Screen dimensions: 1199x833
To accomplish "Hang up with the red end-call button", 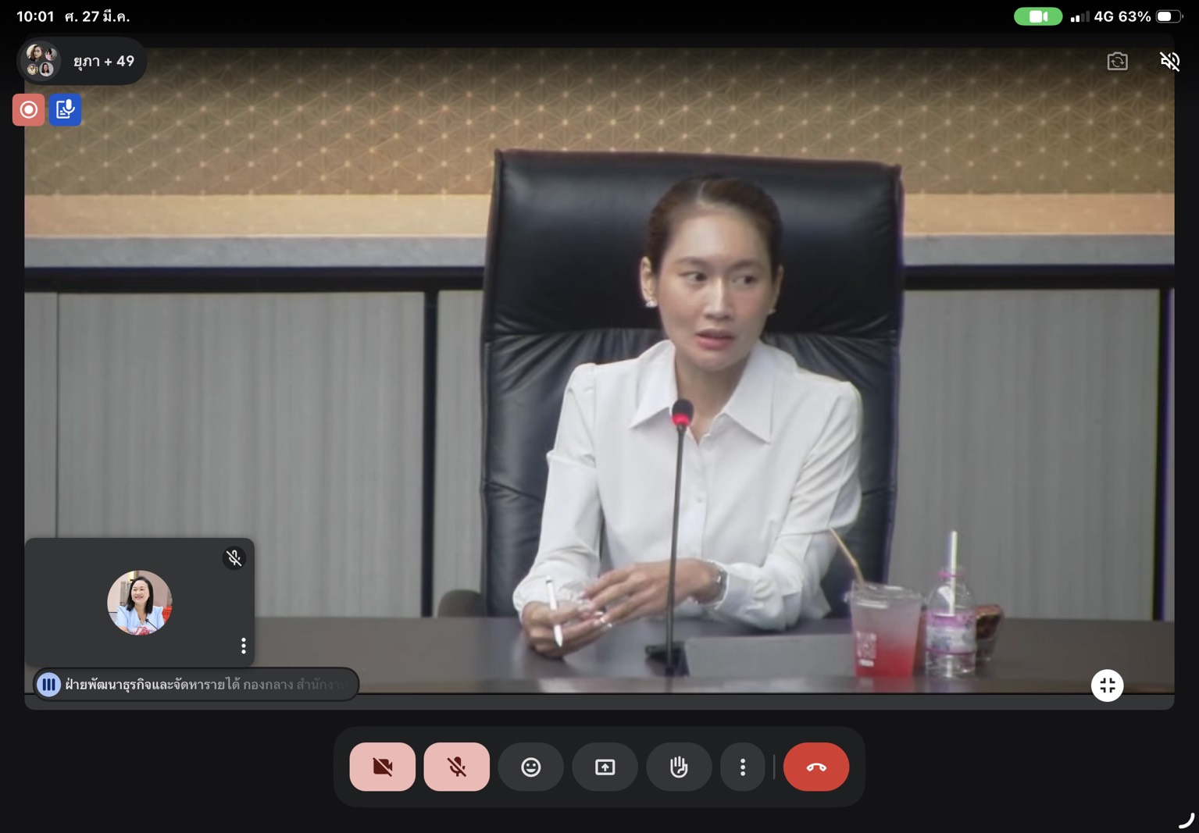I will [815, 767].
